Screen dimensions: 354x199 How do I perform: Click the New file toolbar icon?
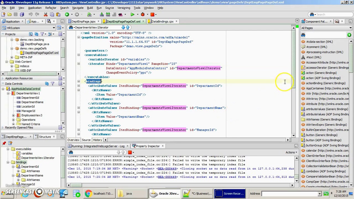3,14
